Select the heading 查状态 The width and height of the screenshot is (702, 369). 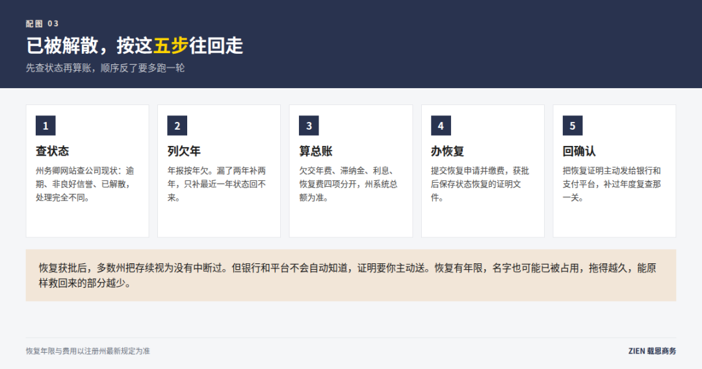[53, 151]
